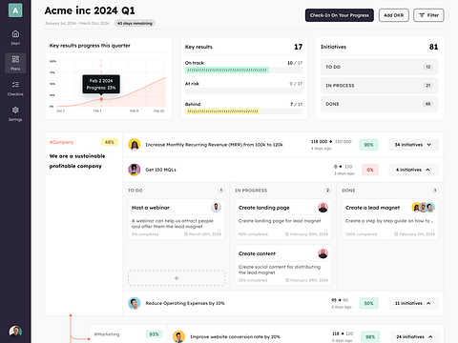
Task: Collapse the 11 initiatives expander
Action: pos(413,303)
